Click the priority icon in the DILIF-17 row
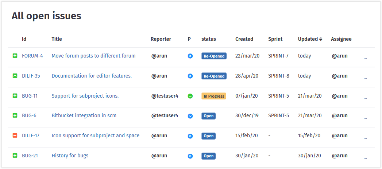382x169 pixels. [x=190, y=136]
